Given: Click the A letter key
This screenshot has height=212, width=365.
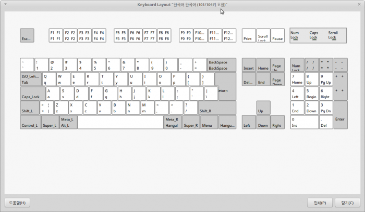Looking at the screenshot, I should (x=53, y=94).
